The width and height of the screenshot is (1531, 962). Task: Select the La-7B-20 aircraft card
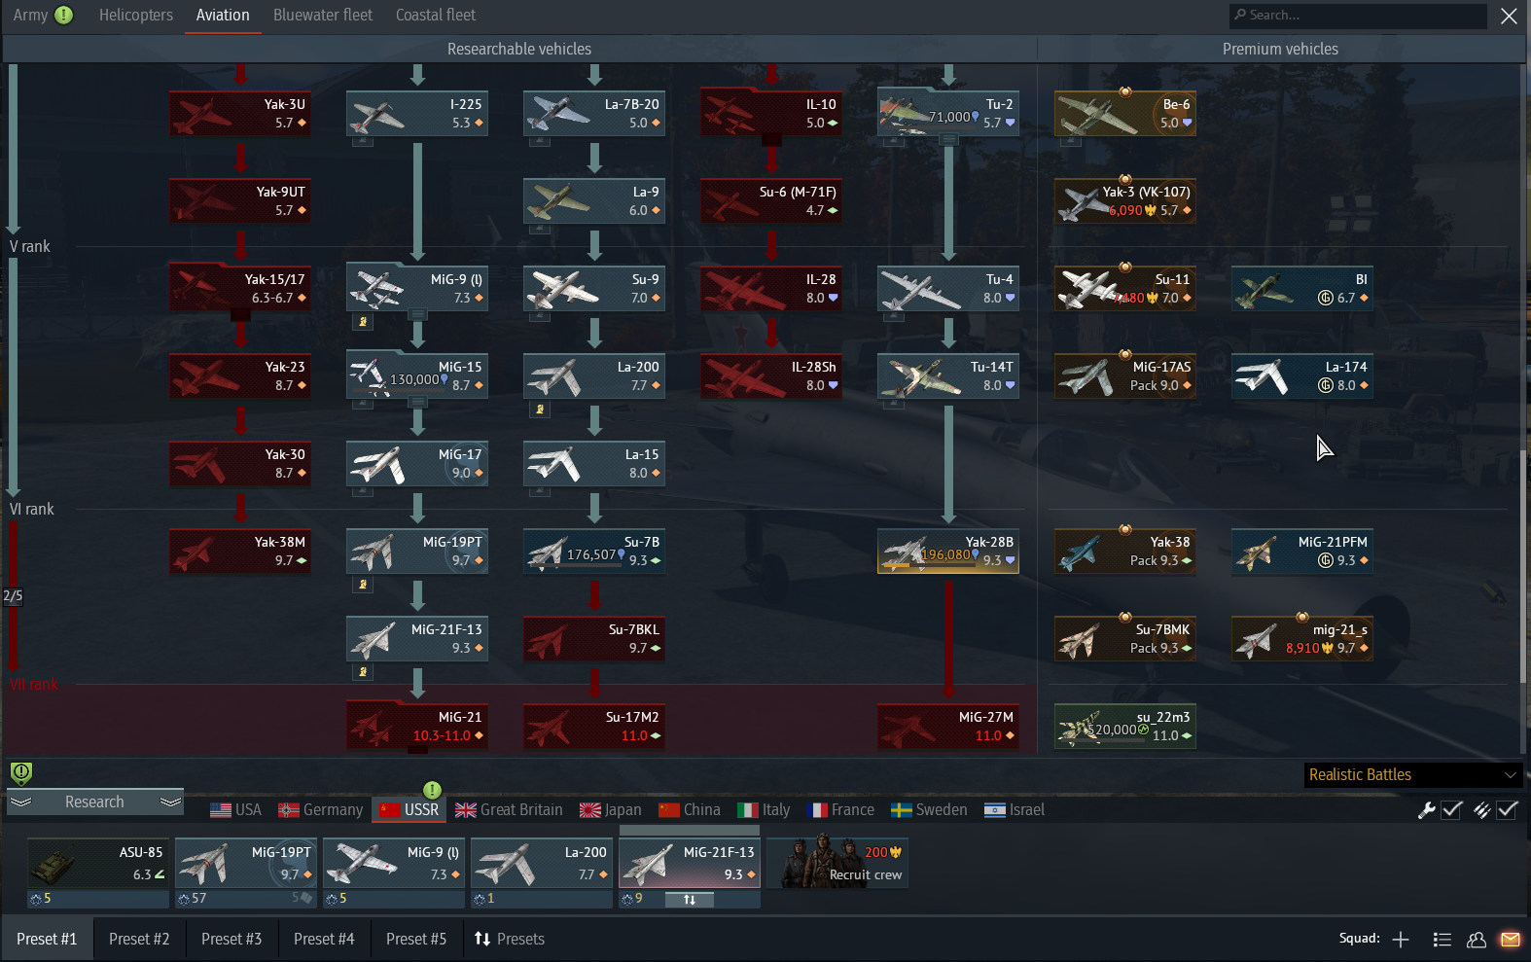pos(594,114)
